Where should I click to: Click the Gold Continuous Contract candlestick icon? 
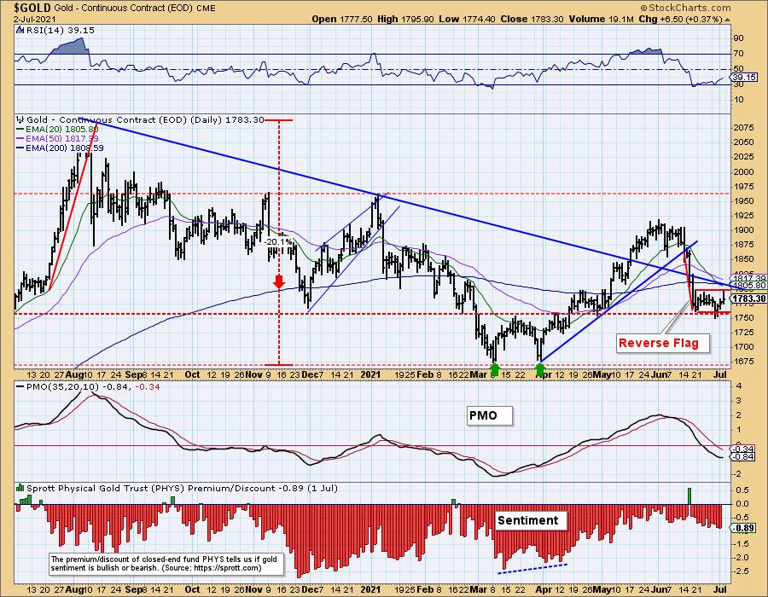[x=20, y=120]
